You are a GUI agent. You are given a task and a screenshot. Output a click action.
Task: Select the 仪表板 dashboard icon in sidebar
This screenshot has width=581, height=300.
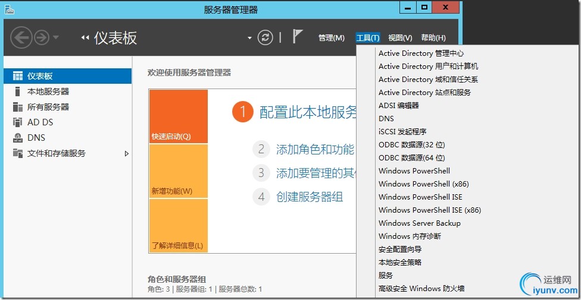pyautogui.click(x=17, y=76)
